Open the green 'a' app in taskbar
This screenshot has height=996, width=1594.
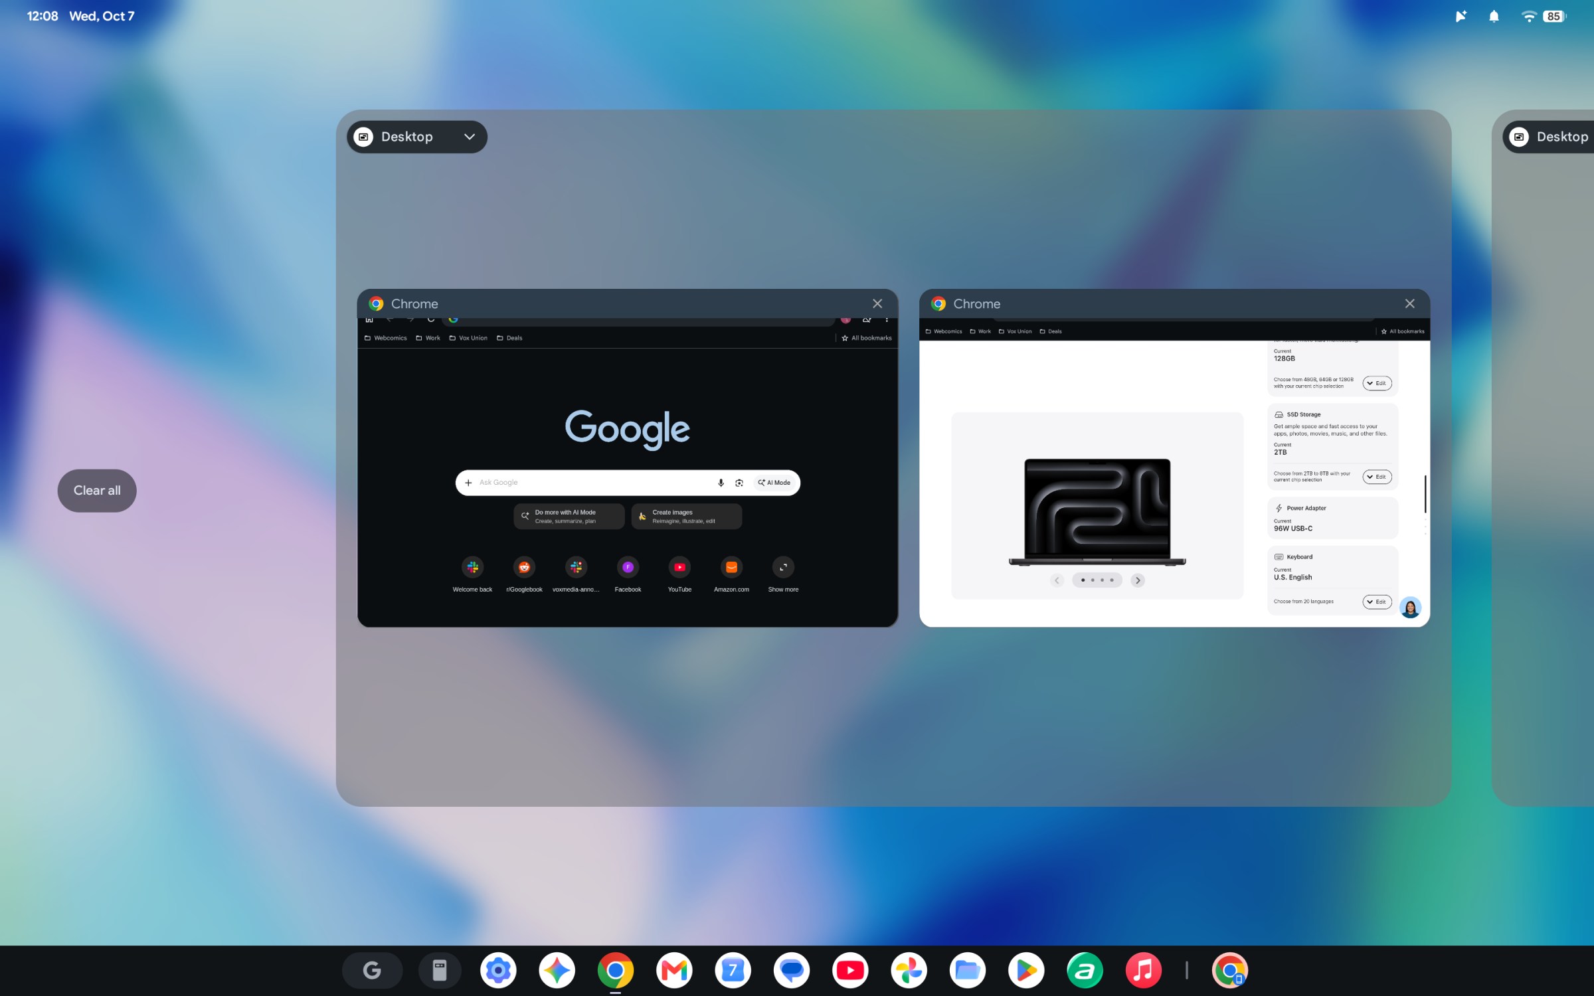(x=1085, y=970)
